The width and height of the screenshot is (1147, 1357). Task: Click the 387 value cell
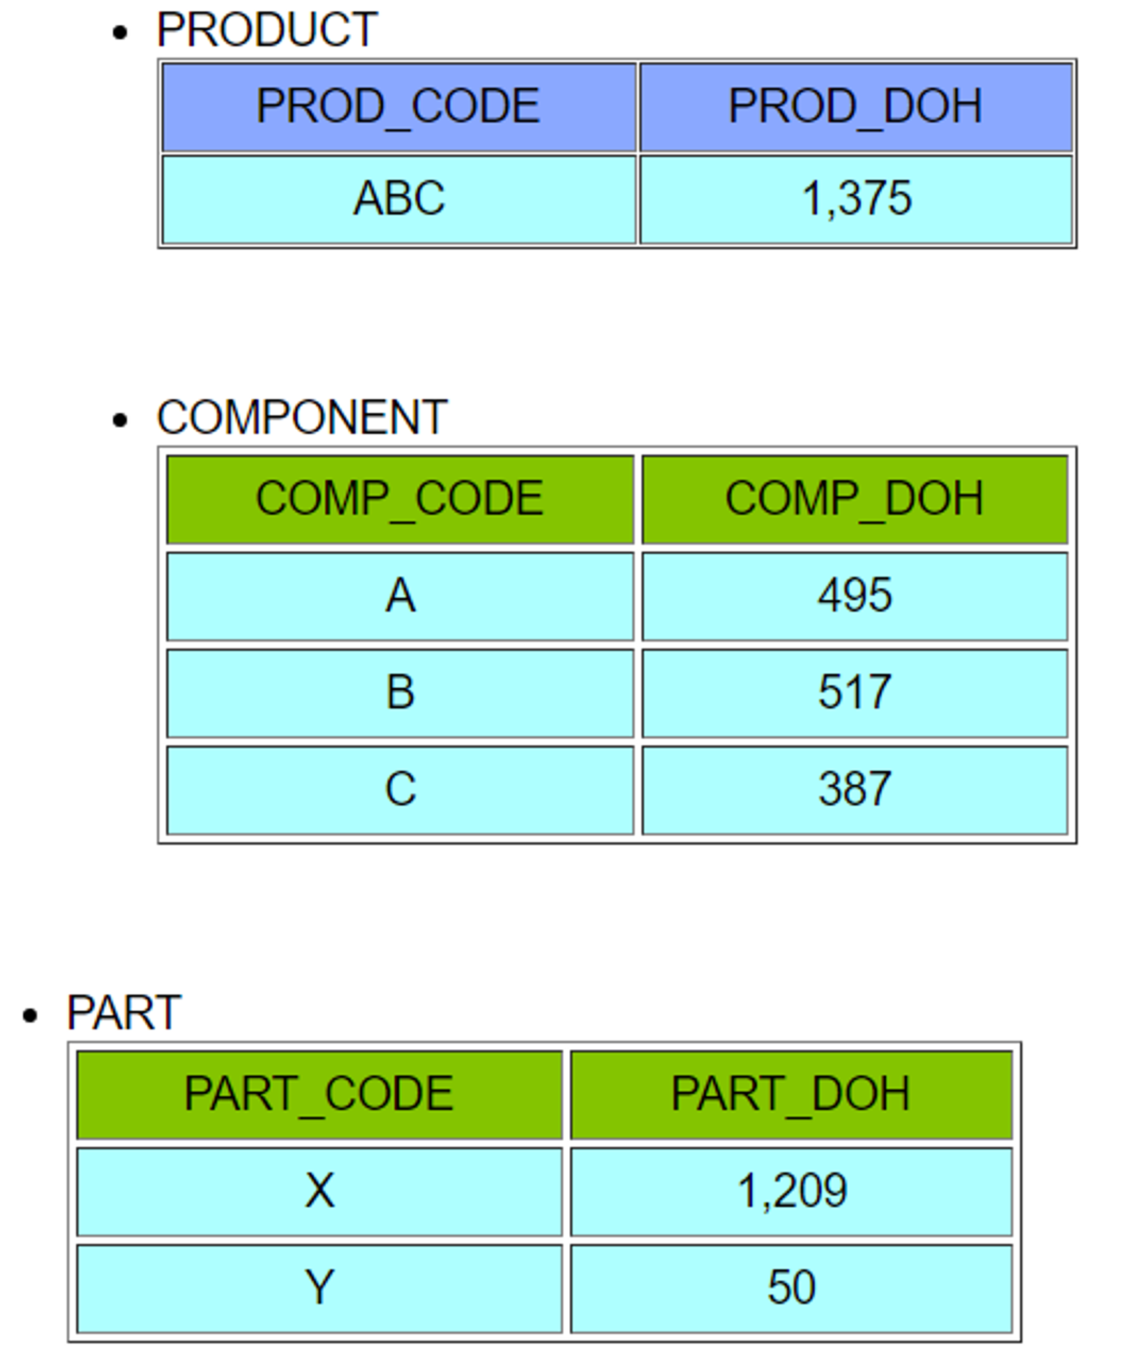point(854,790)
